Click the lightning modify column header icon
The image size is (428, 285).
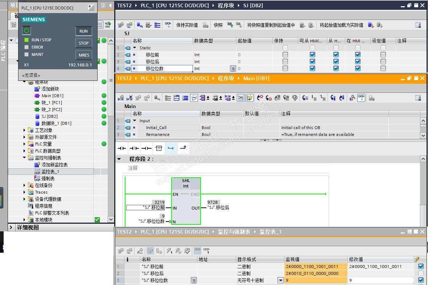point(417,259)
